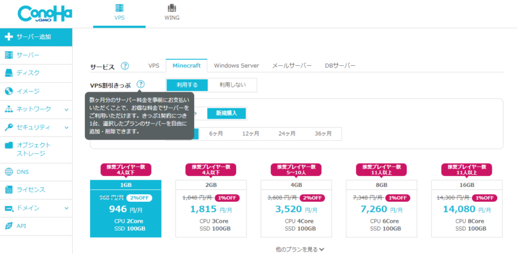517x254 pixels.
Task: Choose the 12ヶ月 period
Action: [251, 134]
